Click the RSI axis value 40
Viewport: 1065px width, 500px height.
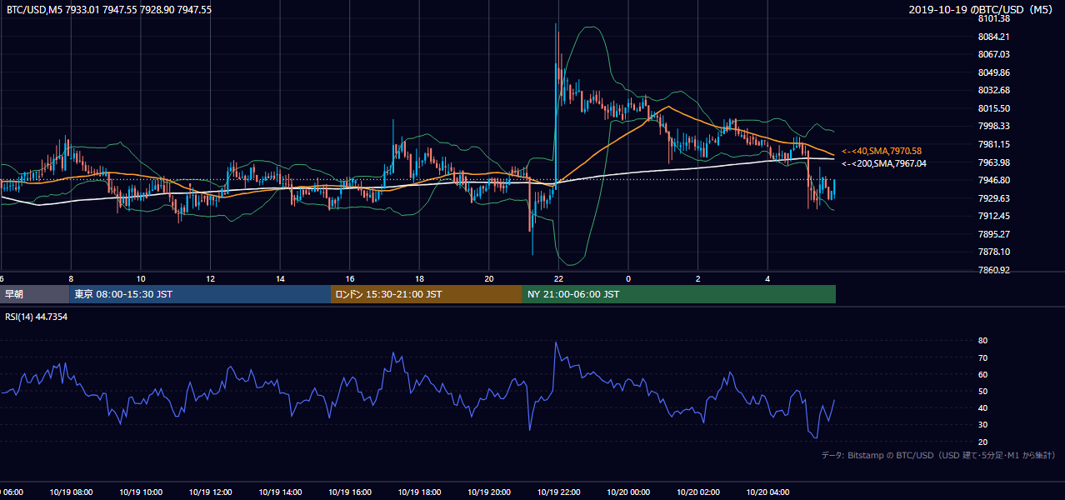pyautogui.click(x=982, y=407)
